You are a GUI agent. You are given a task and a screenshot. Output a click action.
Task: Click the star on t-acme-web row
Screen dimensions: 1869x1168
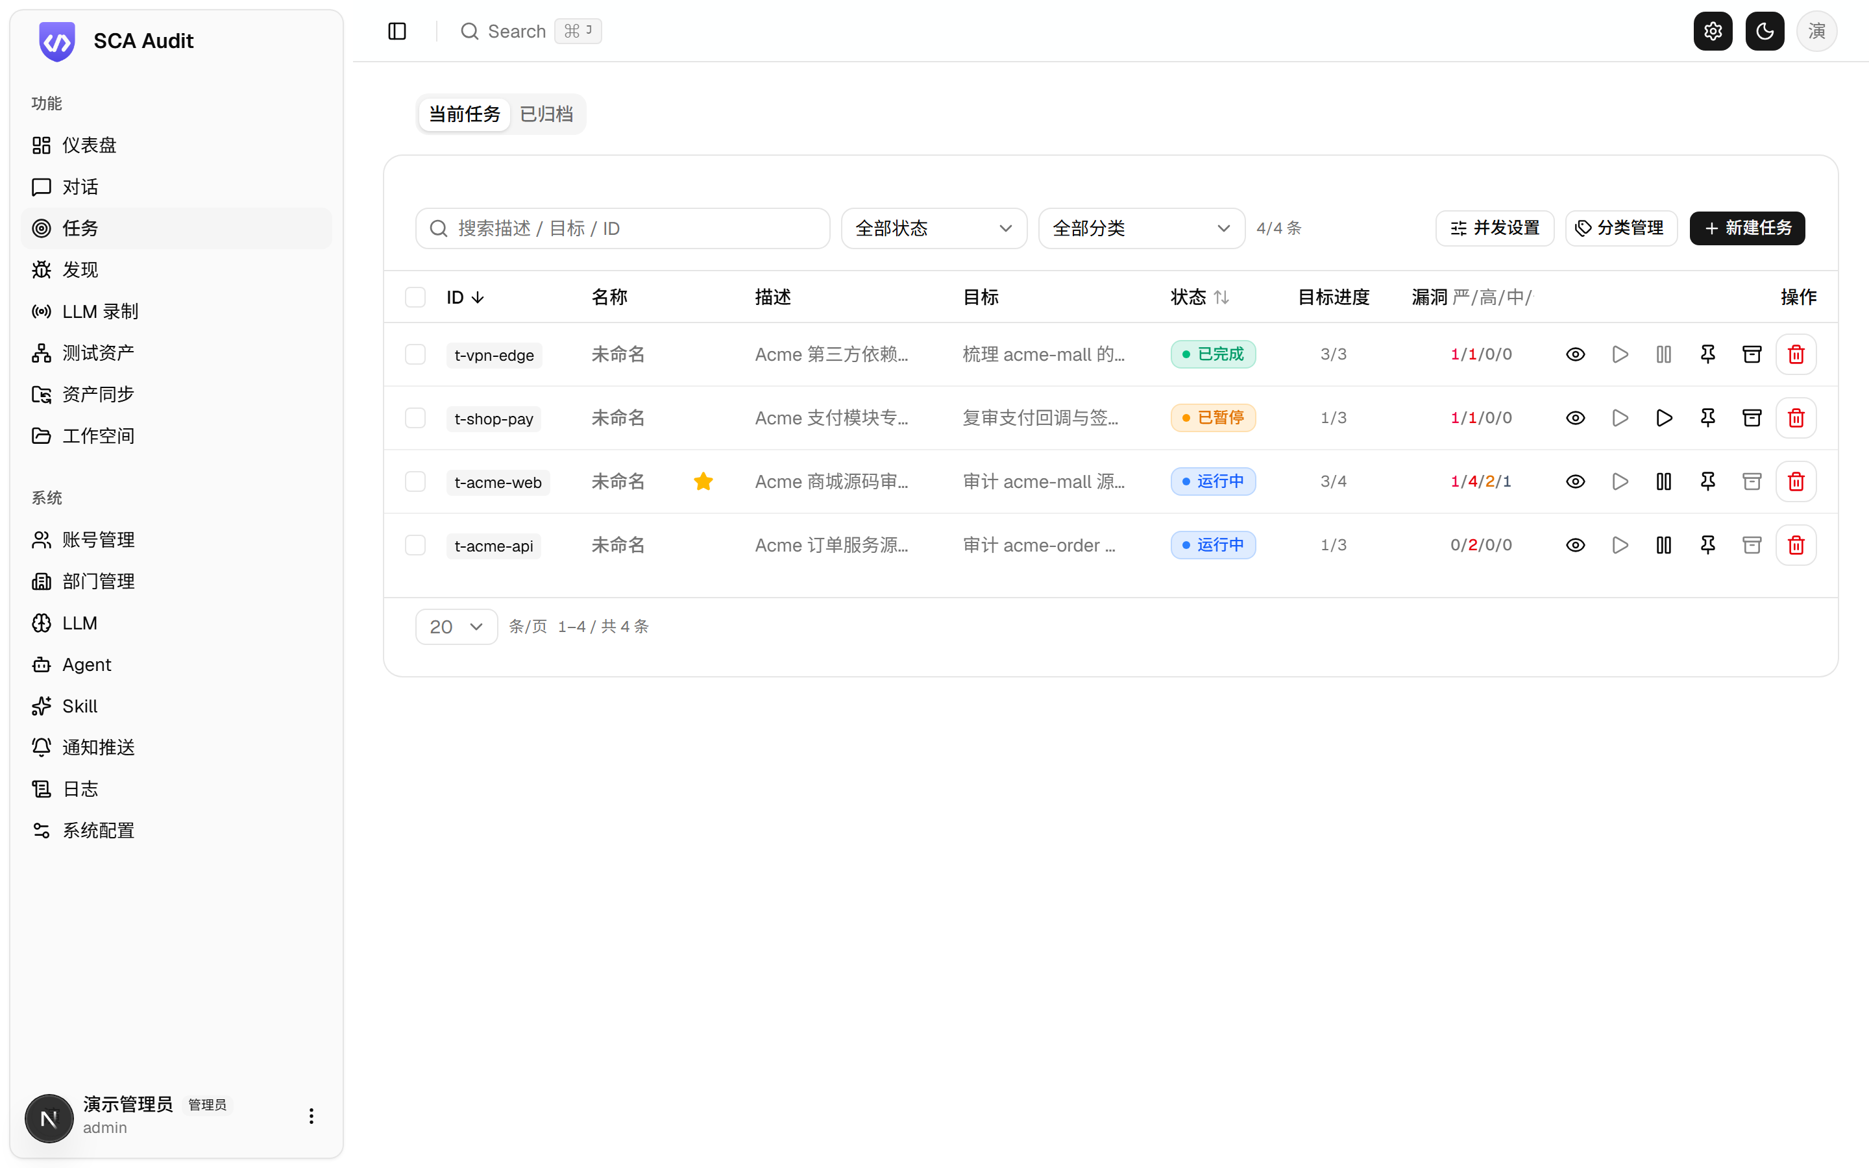703,481
